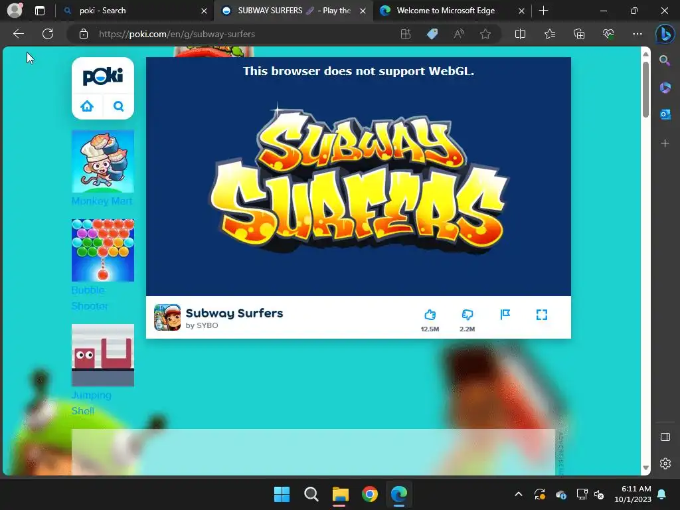Viewport: 680px width, 510px height.
Task: Click the muted volume tray icon
Action: [x=600, y=494]
